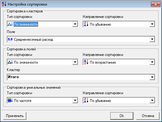Expand the 'Итого' cluster dropdown

[152, 77]
